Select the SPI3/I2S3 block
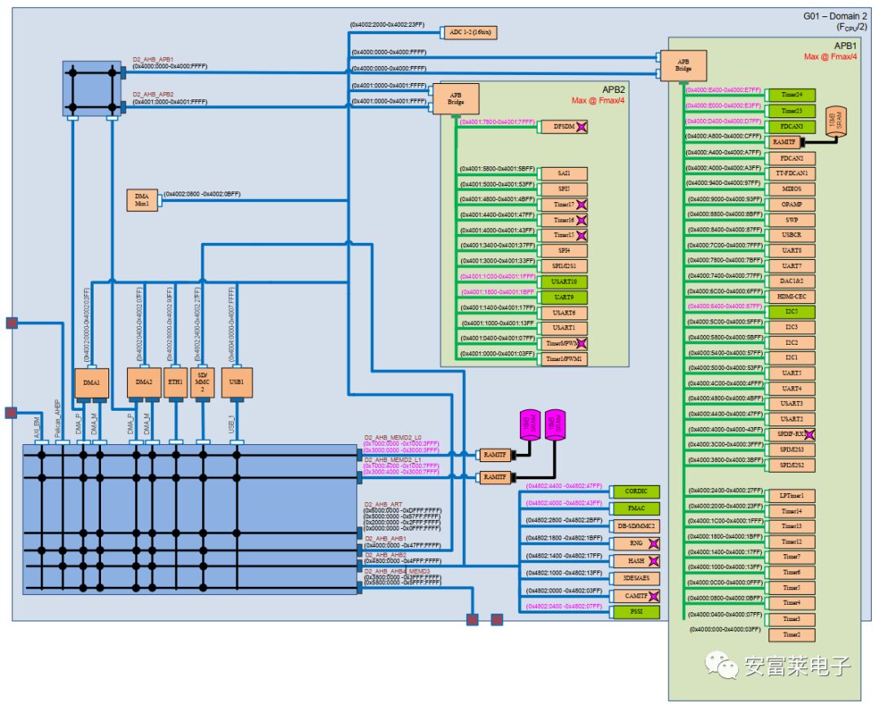The height and width of the screenshot is (705, 880). pyautogui.click(x=791, y=450)
